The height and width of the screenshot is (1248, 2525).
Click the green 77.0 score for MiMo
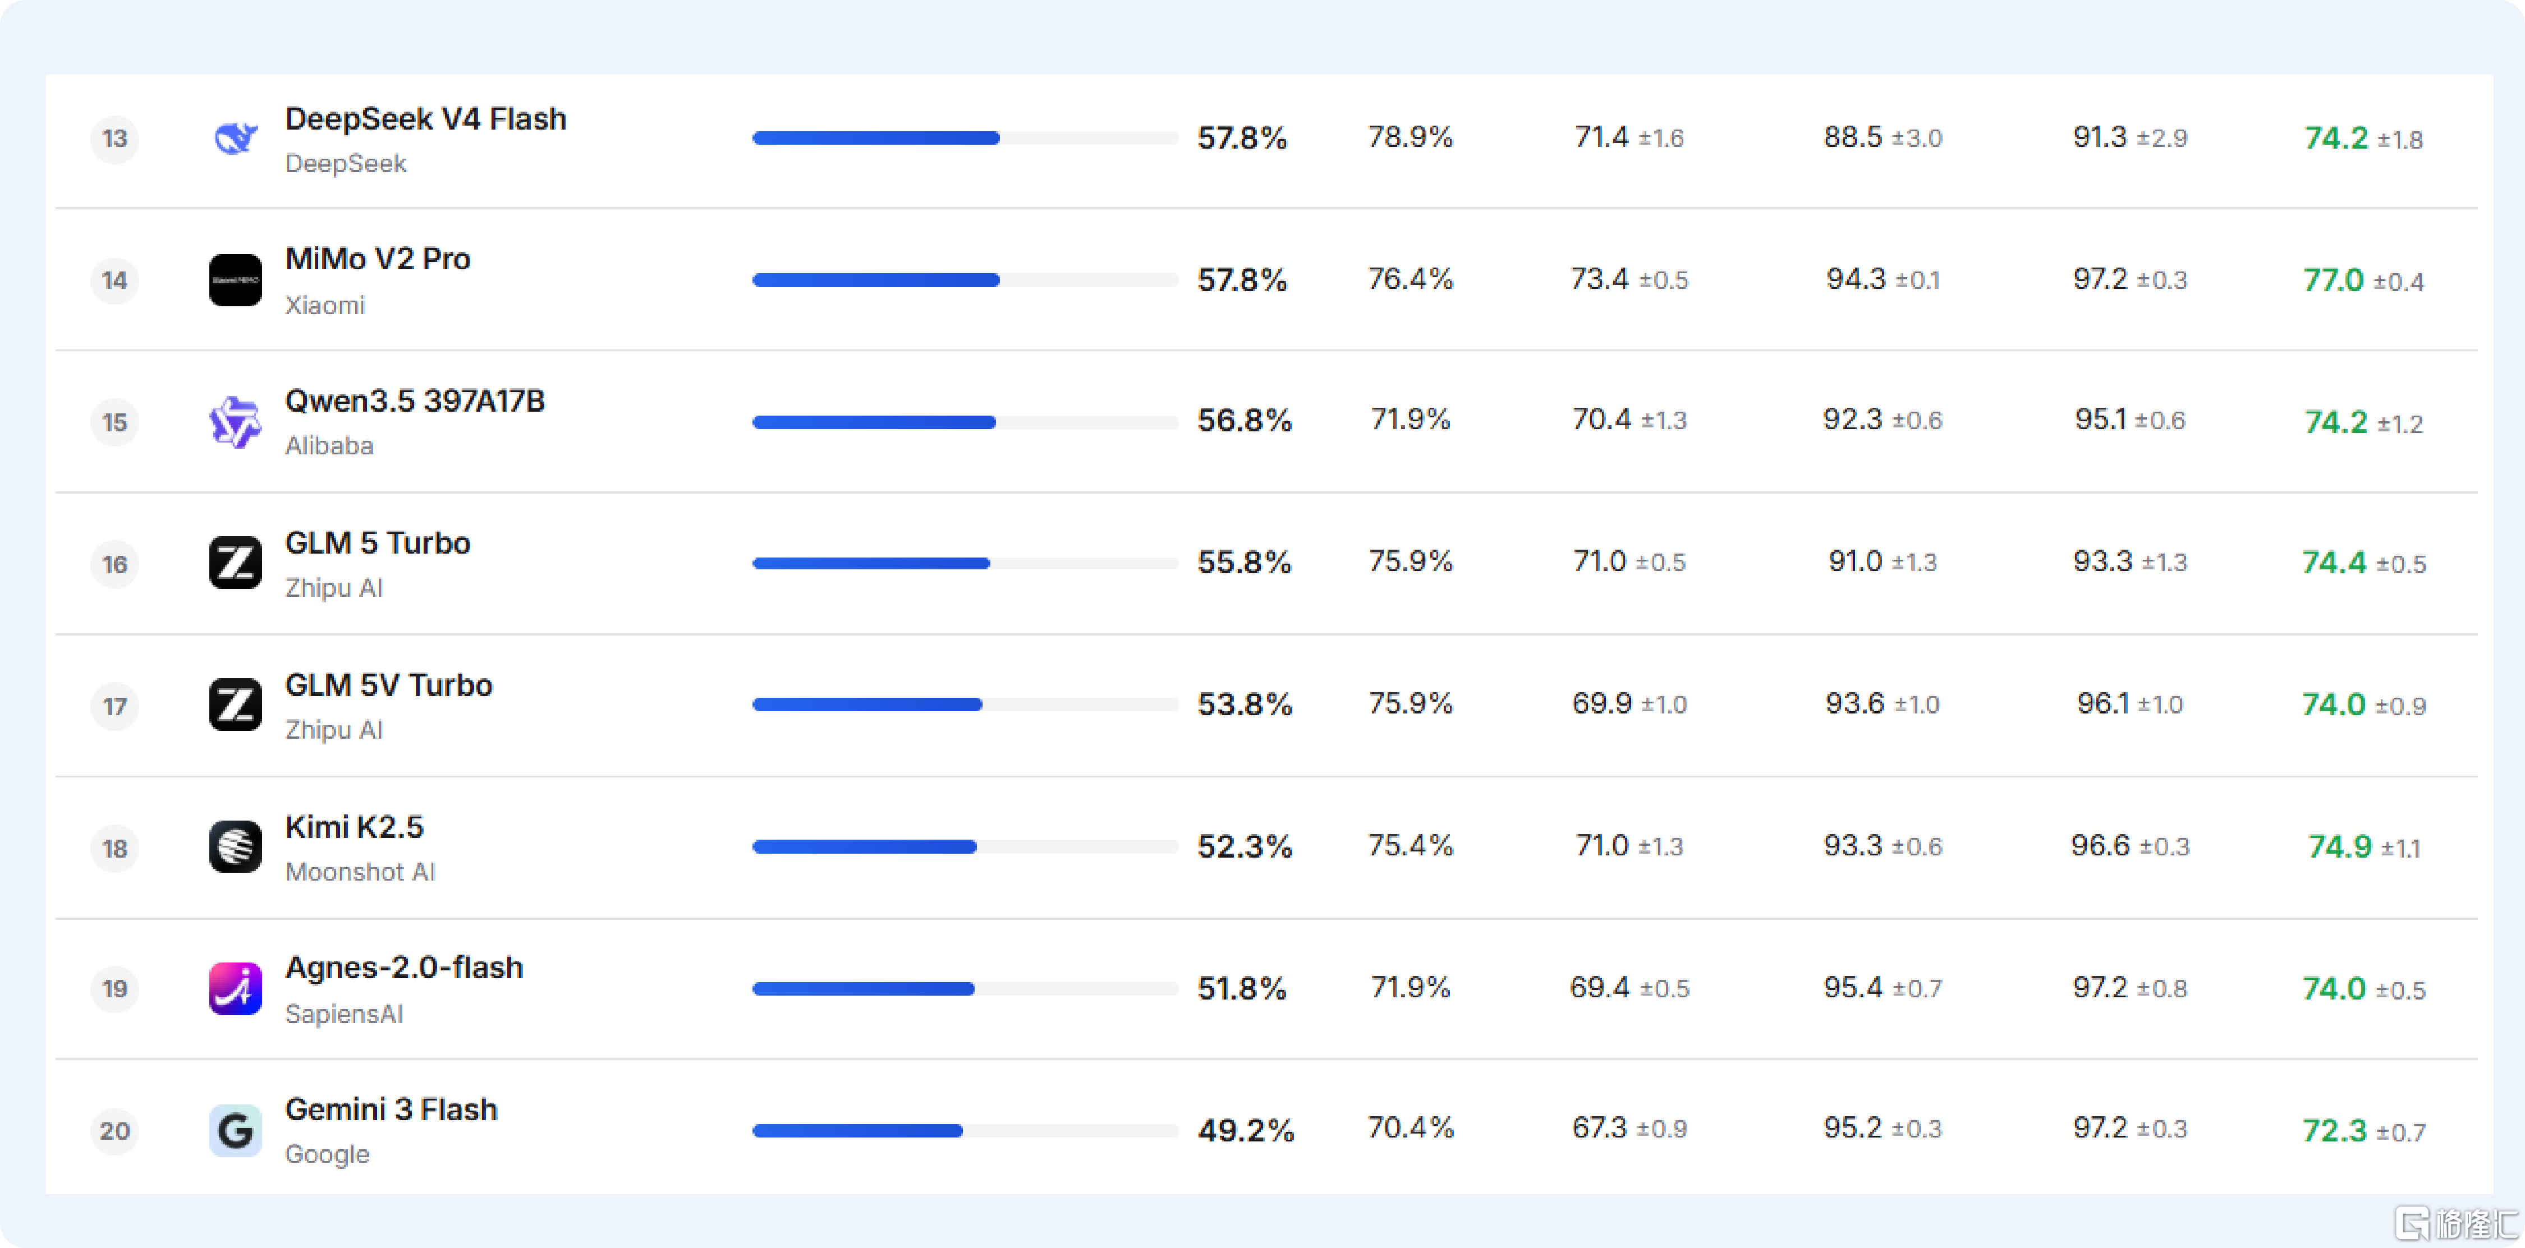(x=2333, y=280)
